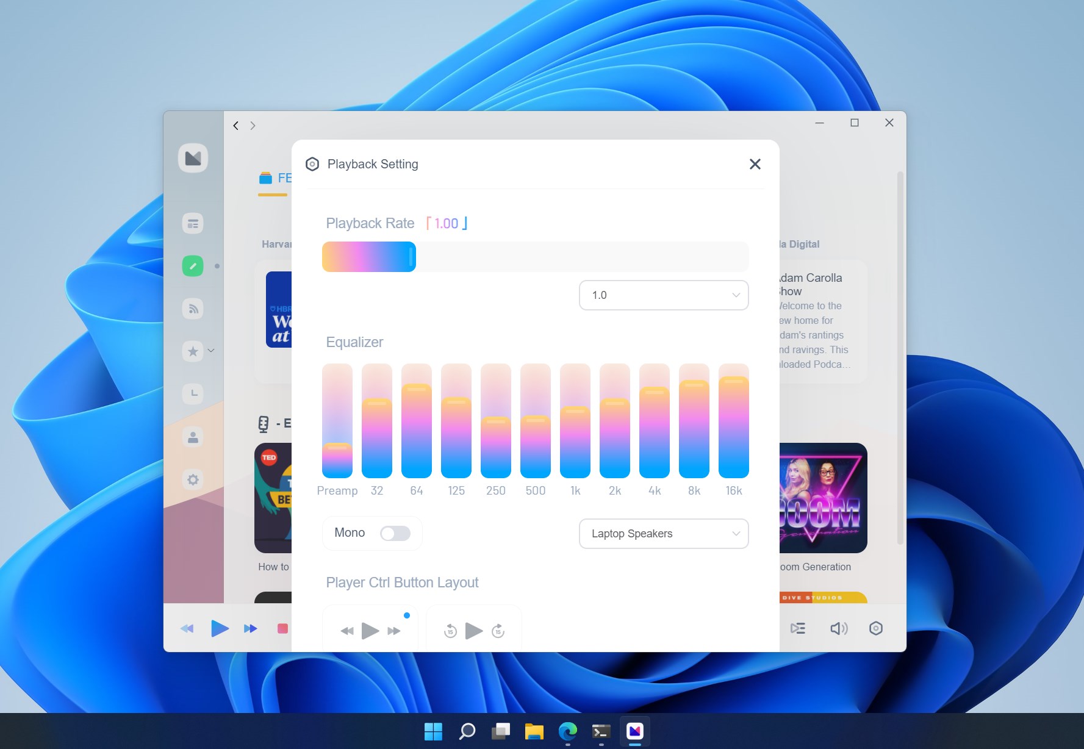Screen dimensions: 1084x749
Task: Click the volume speaker icon in player bar
Action: (839, 628)
